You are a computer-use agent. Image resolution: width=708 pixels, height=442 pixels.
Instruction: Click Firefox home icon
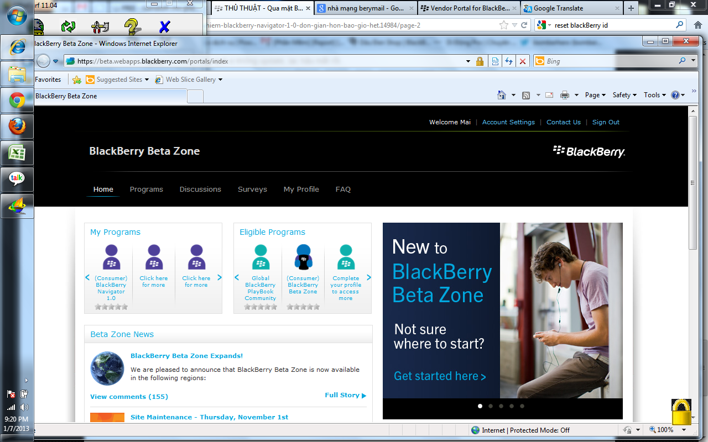pyautogui.click(x=697, y=25)
